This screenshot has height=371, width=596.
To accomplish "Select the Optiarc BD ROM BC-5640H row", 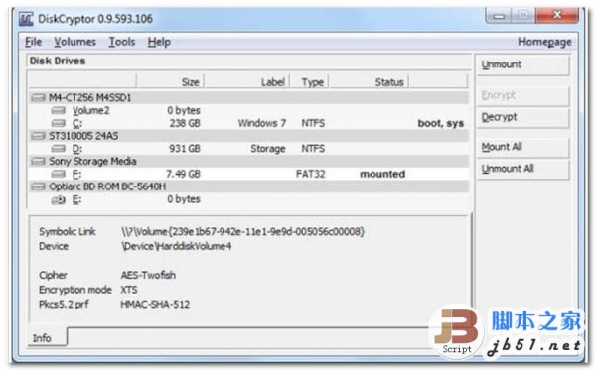I will [x=248, y=186].
